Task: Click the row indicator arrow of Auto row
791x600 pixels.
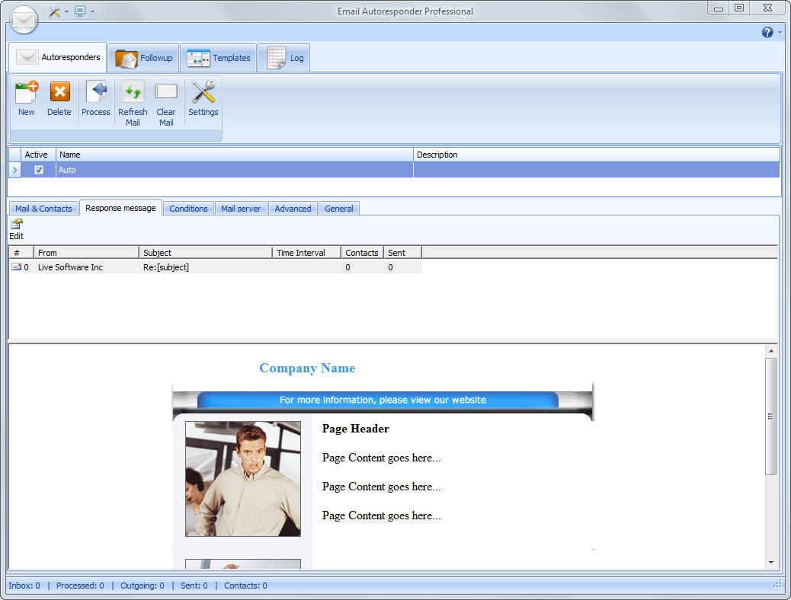Action: coord(14,170)
